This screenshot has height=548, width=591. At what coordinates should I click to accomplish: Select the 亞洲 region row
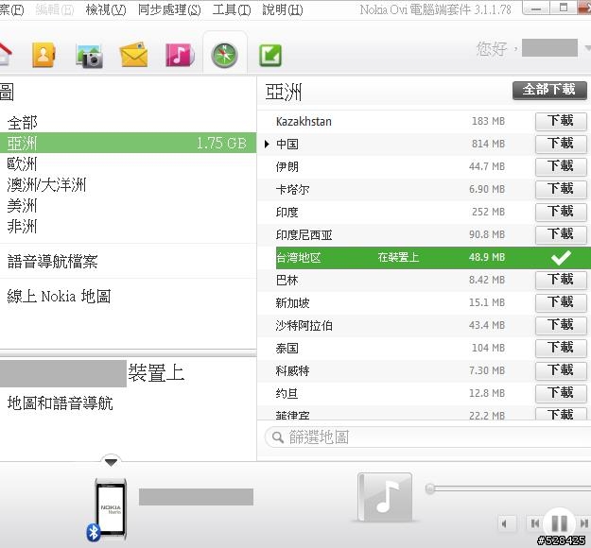coord(129,143)
